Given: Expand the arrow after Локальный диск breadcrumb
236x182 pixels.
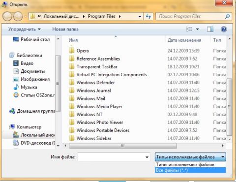Looking at the screenshot, I should tap(84, 16).
